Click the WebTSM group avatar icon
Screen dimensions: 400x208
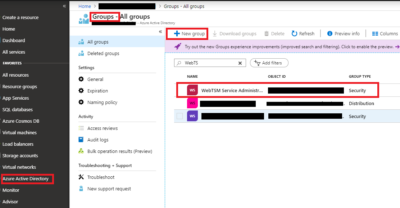coord(192,90)
